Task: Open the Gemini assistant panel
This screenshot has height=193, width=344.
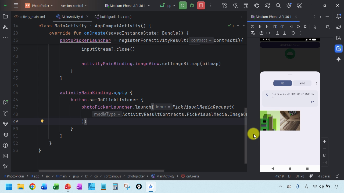Action: tap(338, 59)
